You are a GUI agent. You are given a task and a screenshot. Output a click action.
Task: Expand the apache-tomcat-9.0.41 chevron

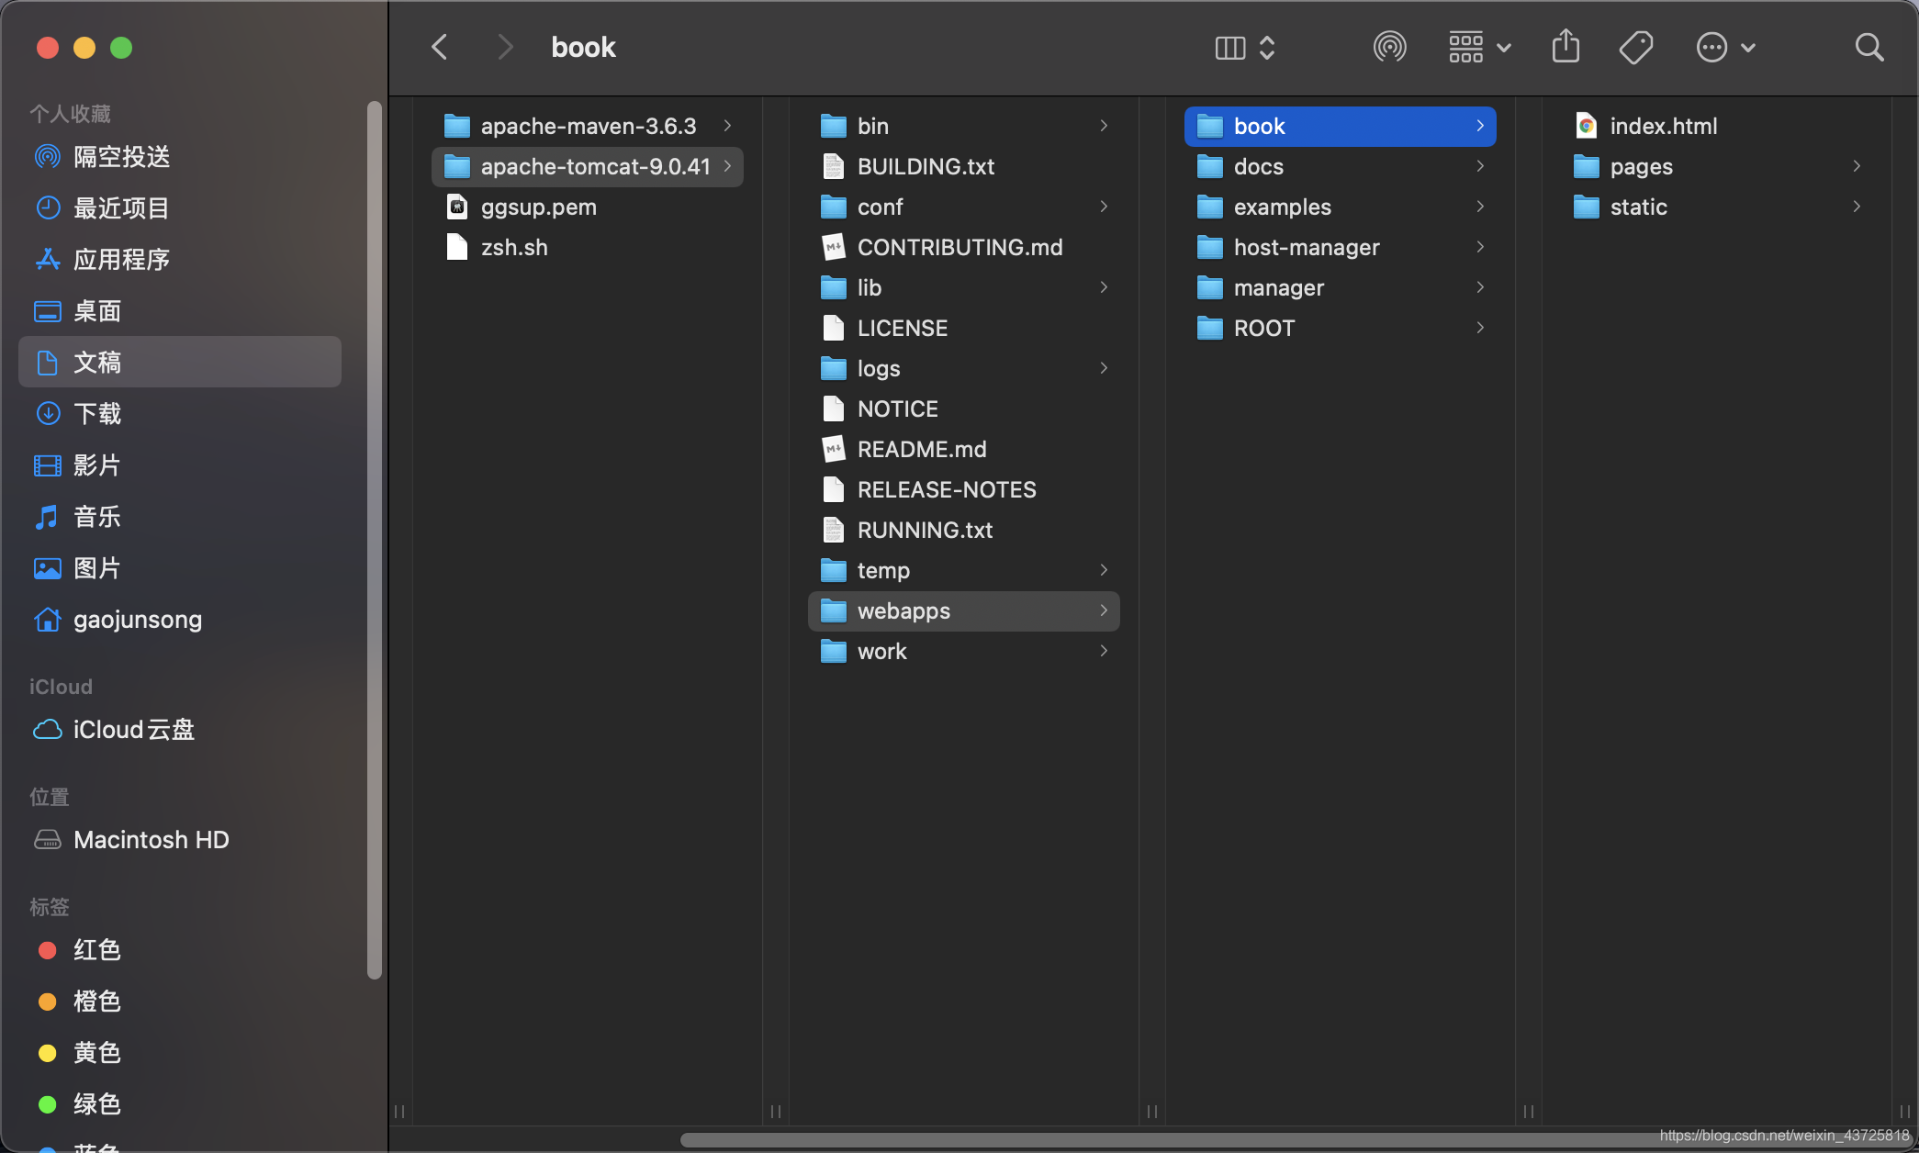click(727, 166)
